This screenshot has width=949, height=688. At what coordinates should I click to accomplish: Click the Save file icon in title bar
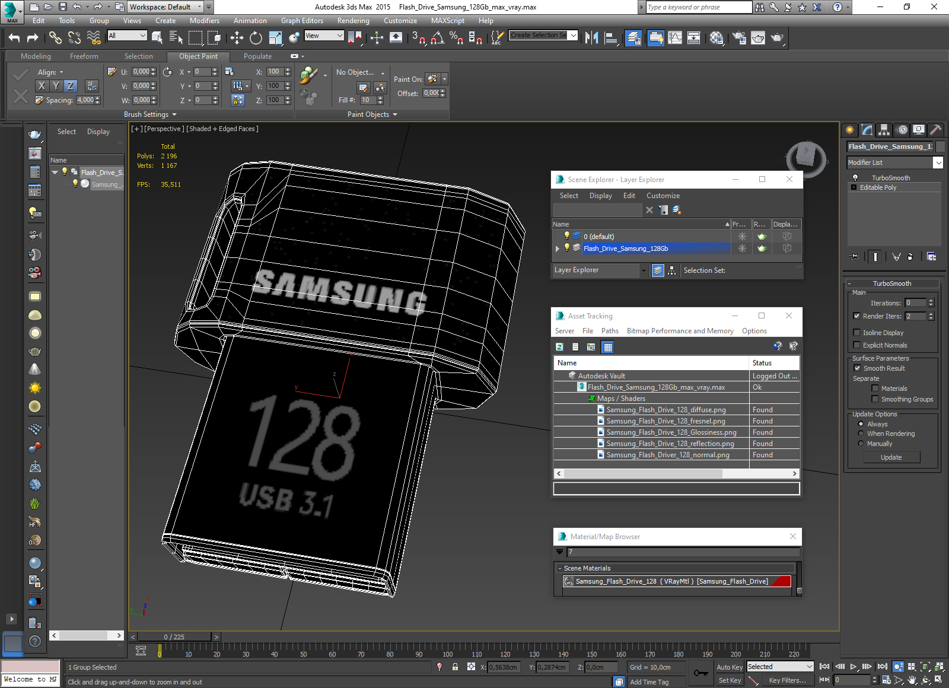(62, 7)
